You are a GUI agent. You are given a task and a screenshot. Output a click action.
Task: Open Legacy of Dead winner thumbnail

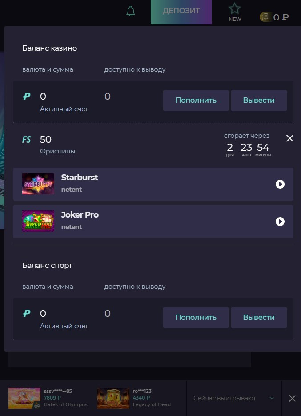(x=113, y=398)
